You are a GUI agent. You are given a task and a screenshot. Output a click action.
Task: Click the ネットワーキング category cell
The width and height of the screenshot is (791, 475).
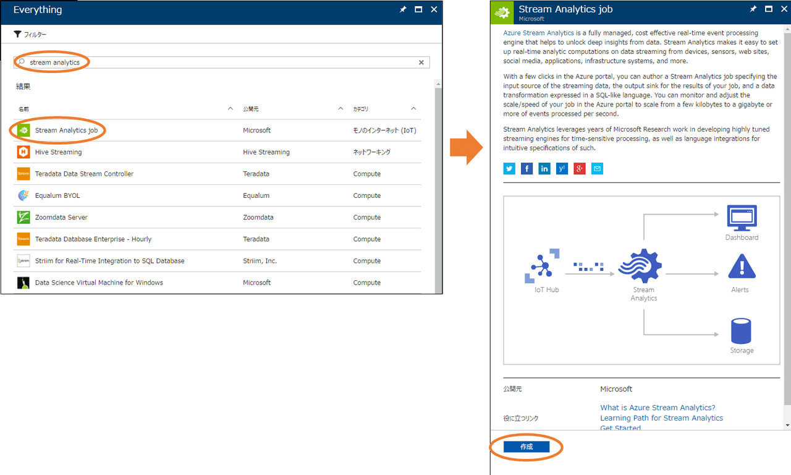click(x=371, y=152)
